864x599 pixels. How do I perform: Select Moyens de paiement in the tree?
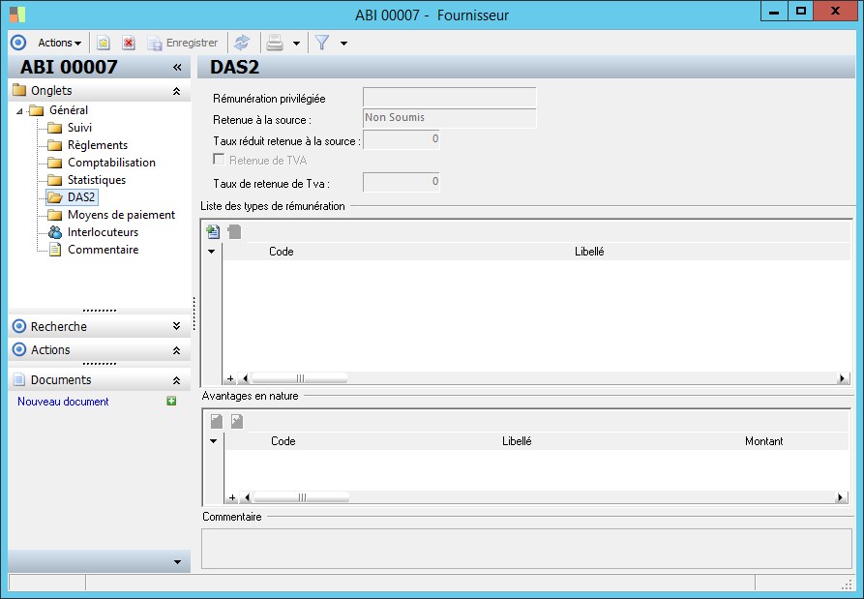121,215
